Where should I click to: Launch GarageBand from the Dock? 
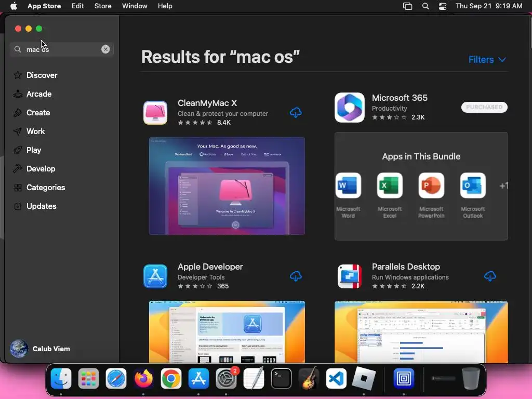coord(309,378)
